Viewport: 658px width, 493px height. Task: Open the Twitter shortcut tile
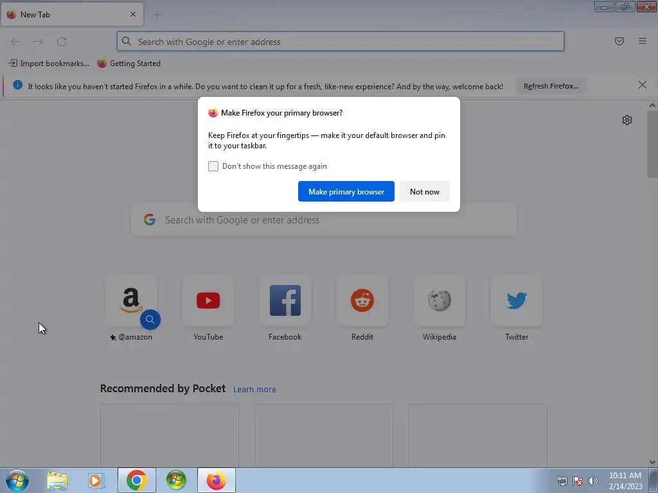(x=517, y=300)
